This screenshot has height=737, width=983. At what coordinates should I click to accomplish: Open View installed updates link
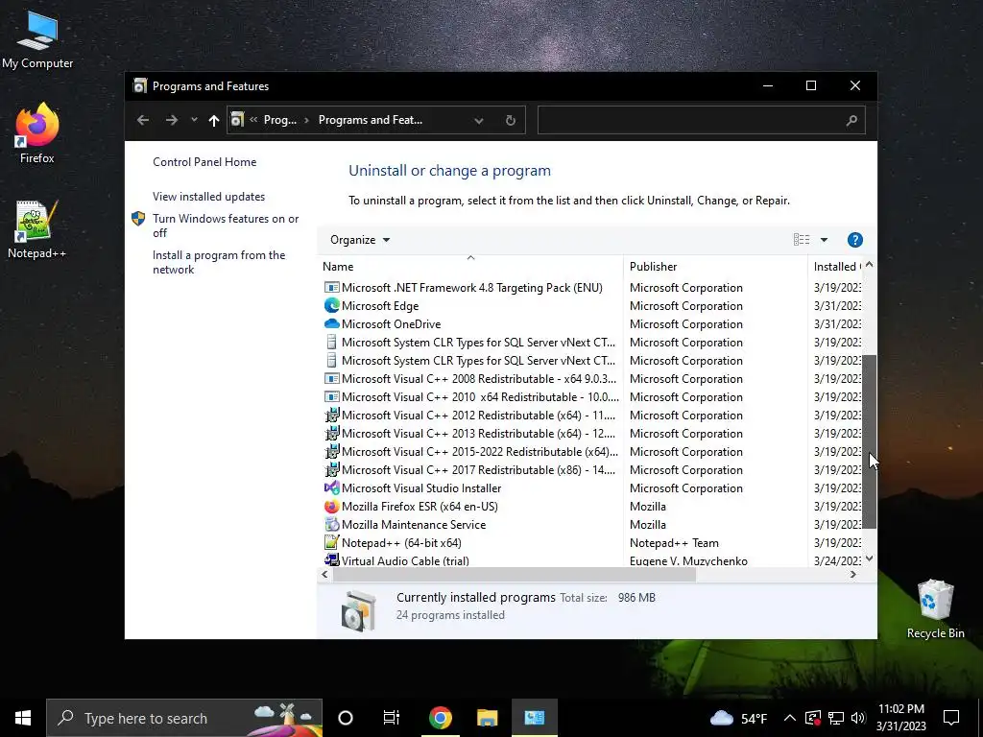click(208, 196)
